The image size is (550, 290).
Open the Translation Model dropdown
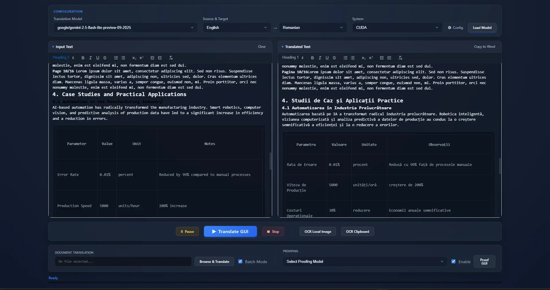coord(125,27)
